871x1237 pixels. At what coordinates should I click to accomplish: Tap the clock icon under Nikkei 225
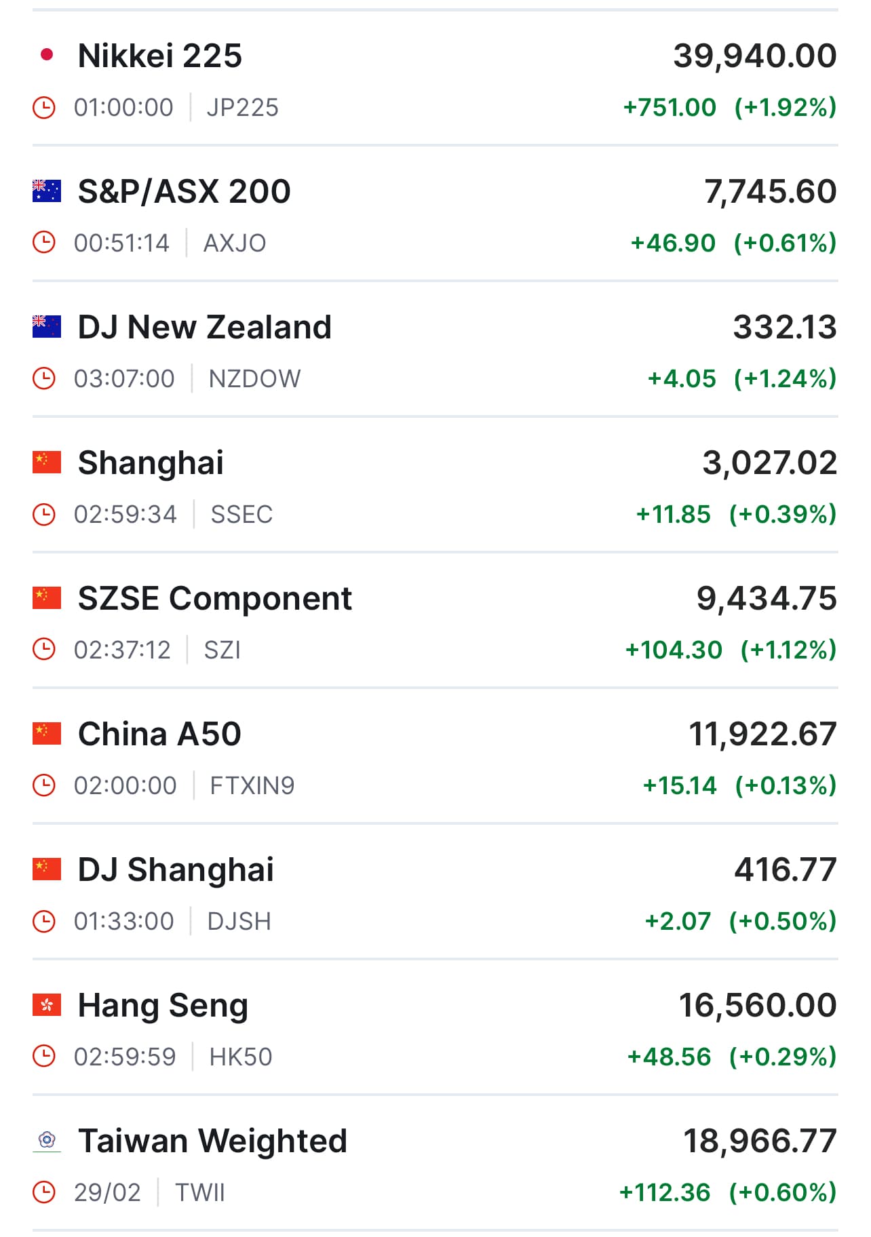pyautogui.click(x=44, y=107)
